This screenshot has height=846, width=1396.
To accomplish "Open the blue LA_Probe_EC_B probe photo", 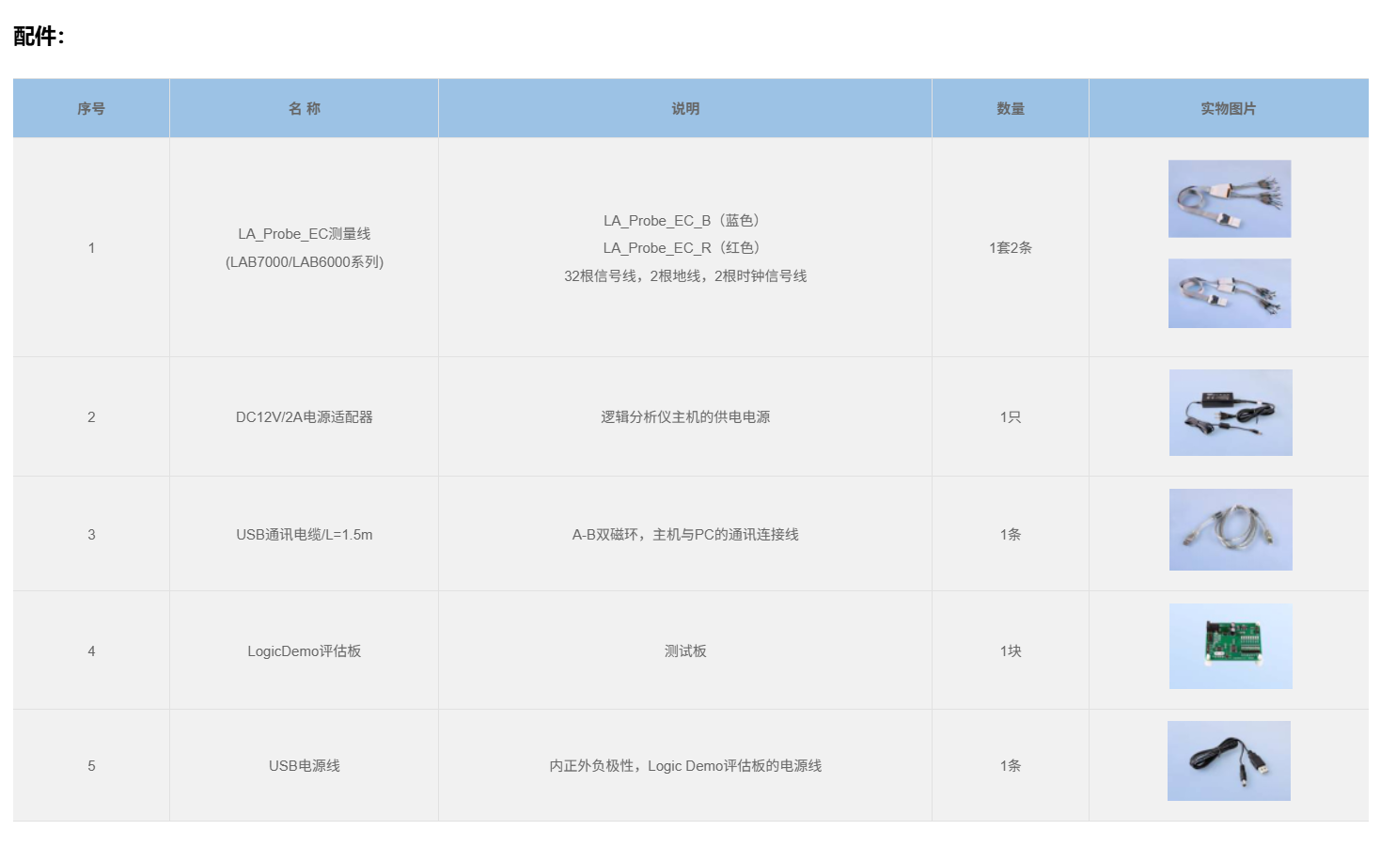I will 1230,198.
